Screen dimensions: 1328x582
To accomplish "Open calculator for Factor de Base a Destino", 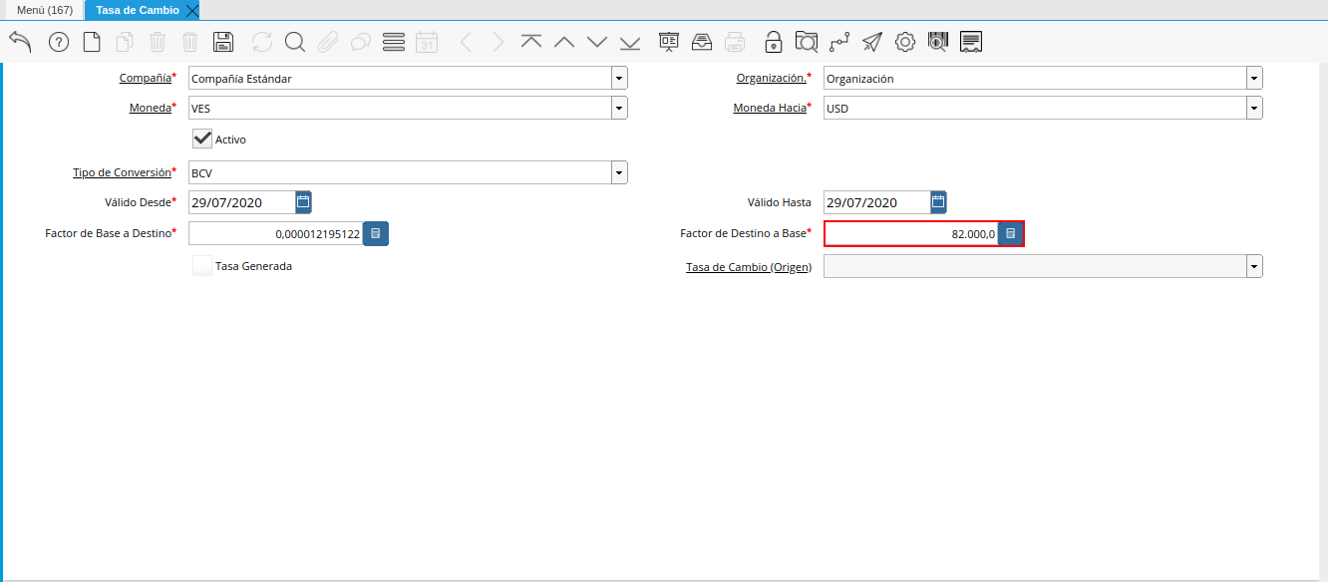I will pyautogui.click(x=376, y=233).
